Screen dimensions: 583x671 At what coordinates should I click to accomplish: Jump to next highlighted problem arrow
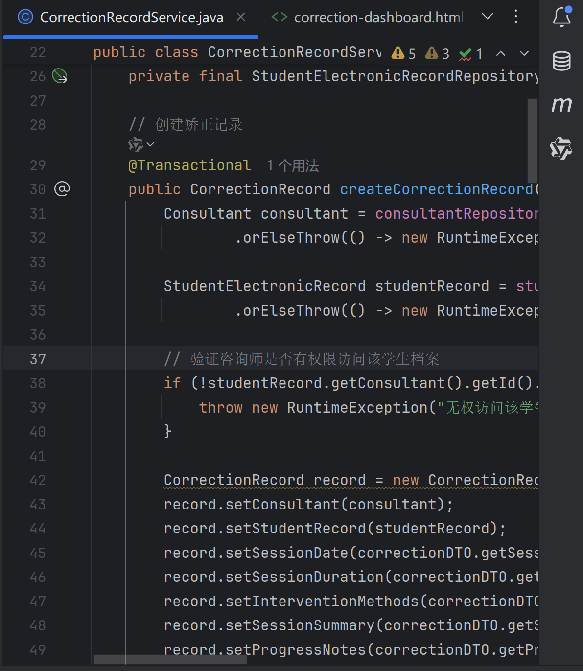coord(524,53)
